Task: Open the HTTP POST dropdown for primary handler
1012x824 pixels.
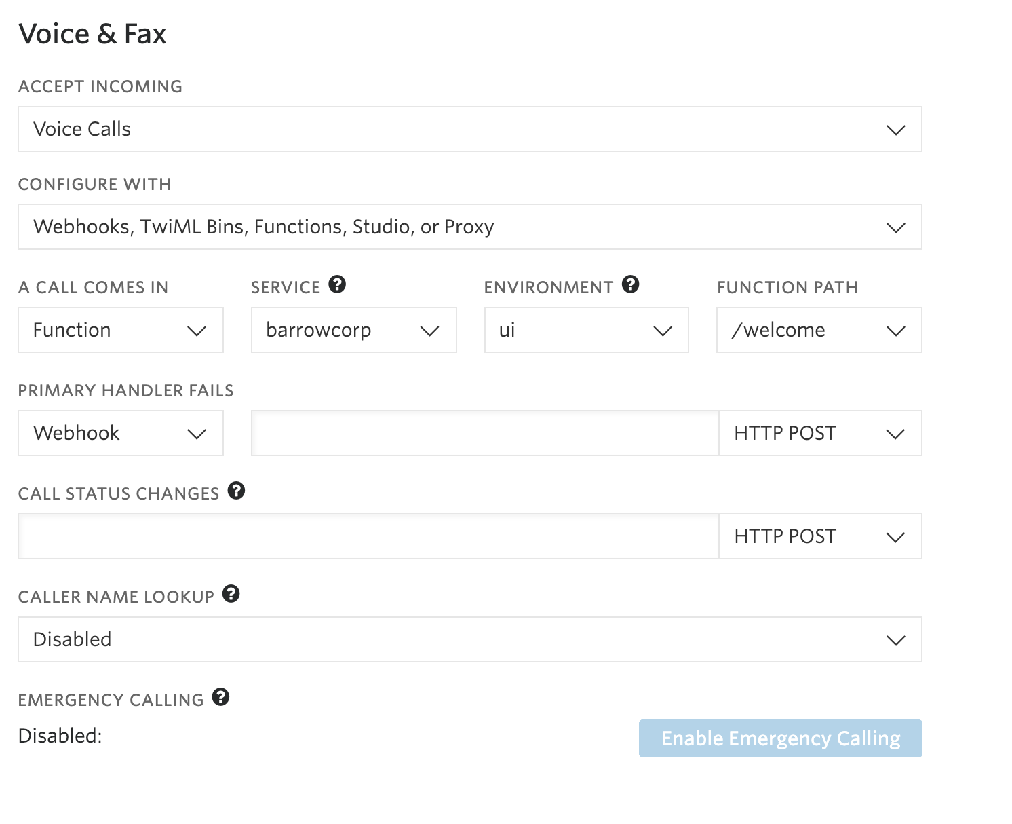Action: click(x=821, y=433)
